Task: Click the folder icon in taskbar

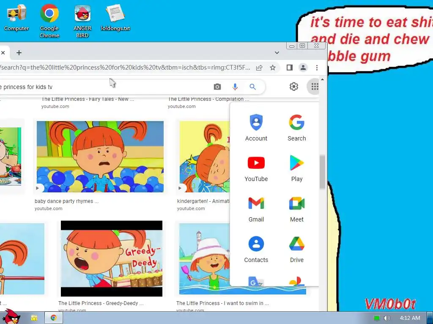Action: [x=34, y=318]
